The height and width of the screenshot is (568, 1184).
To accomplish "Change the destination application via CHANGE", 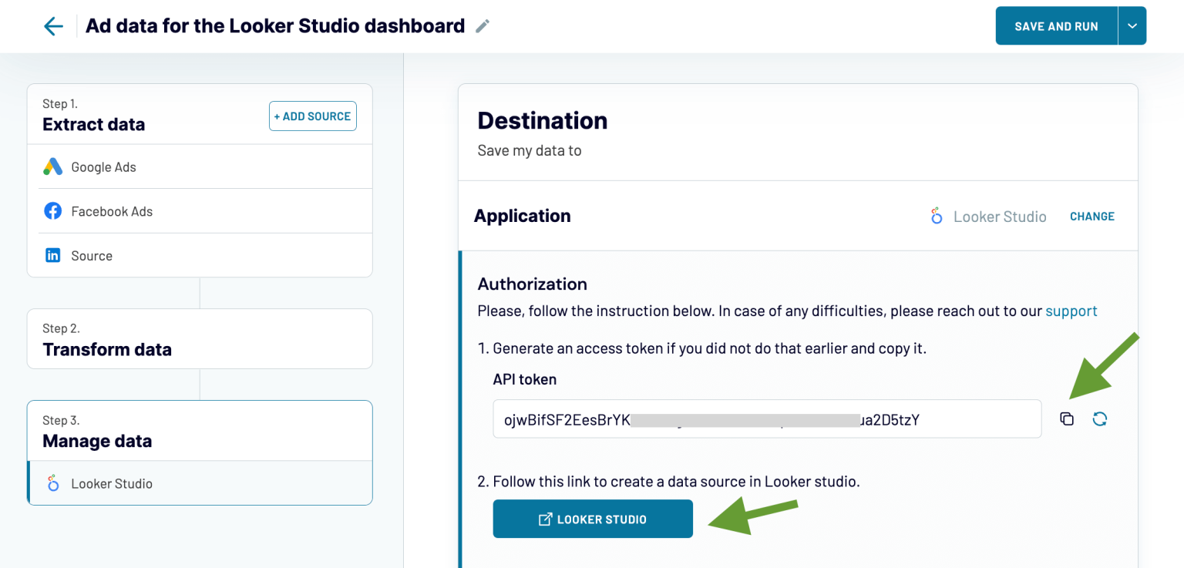I will click(1091, 217).
